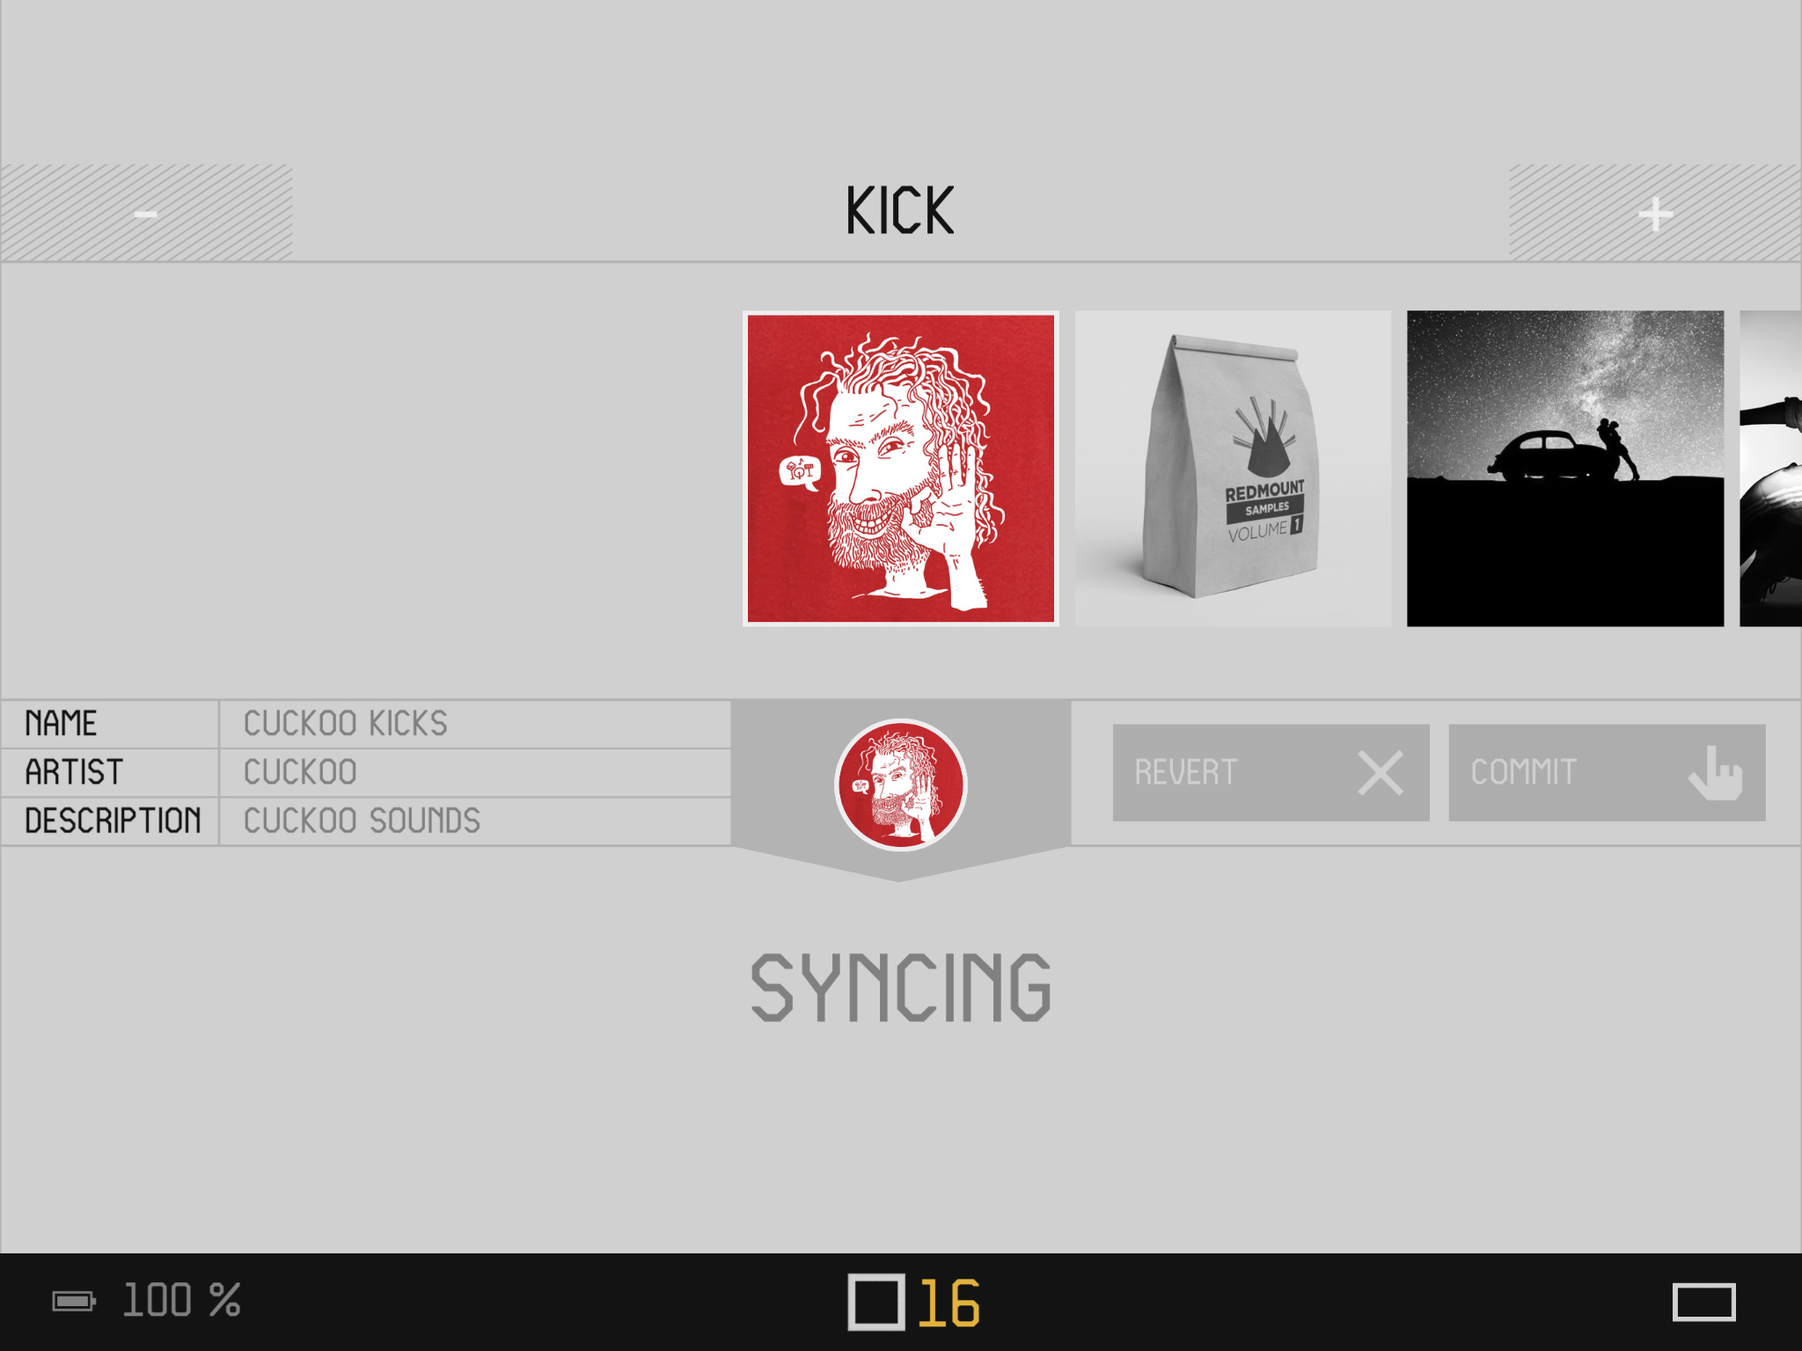This screenshot has width=1802, height=1351.
Task: Click the Revert button
Action: coord(1271,772)
